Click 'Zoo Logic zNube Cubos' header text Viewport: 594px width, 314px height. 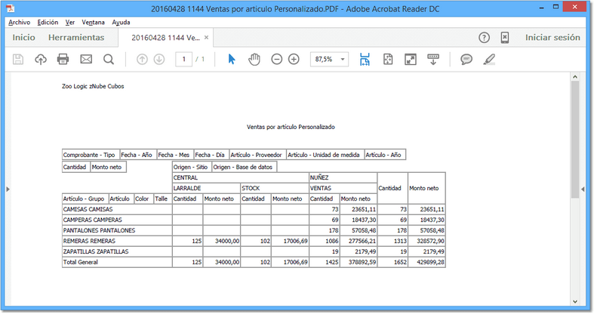click(93, 86)
